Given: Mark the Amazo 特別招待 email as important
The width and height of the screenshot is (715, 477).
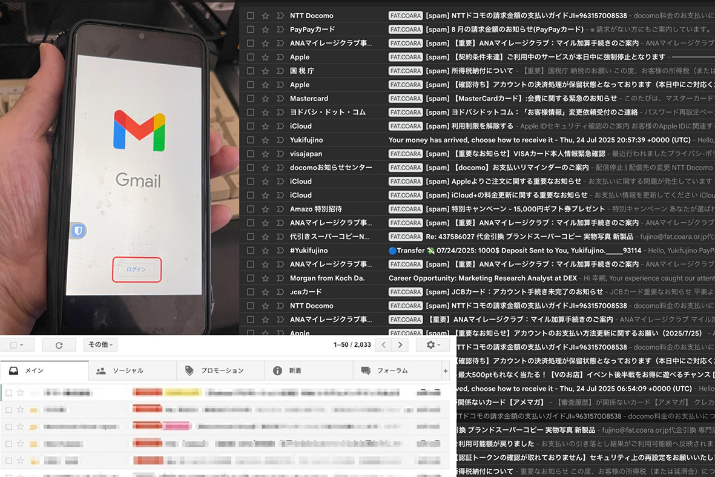Looking at the screenshot, I should coord(280,209).
